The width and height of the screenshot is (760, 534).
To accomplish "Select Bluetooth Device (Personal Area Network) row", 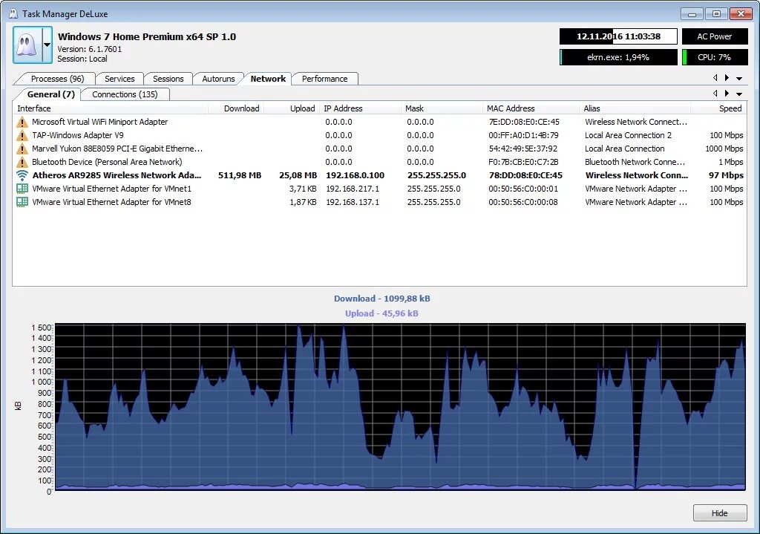I will pyautogui.click(x=379, y=162).
